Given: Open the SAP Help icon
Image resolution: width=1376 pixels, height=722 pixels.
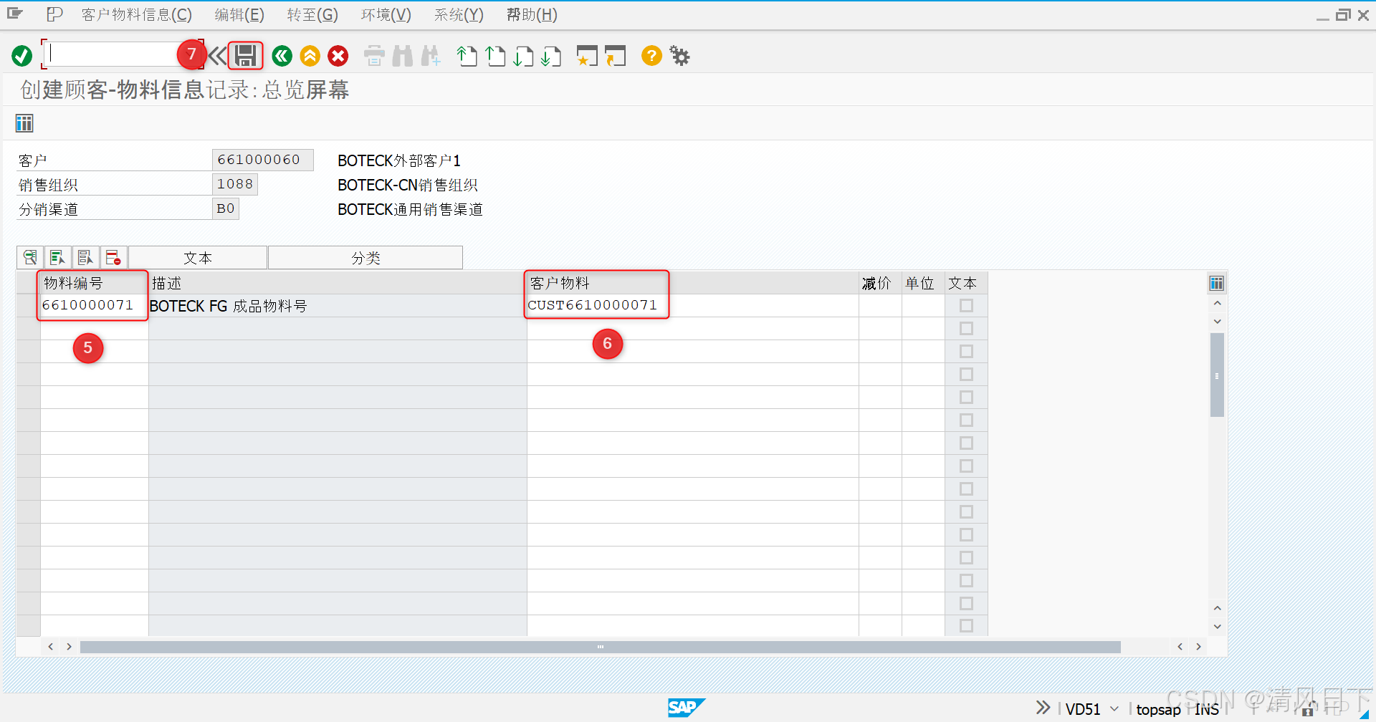Looking at the screenshot, I should [651, 56].
